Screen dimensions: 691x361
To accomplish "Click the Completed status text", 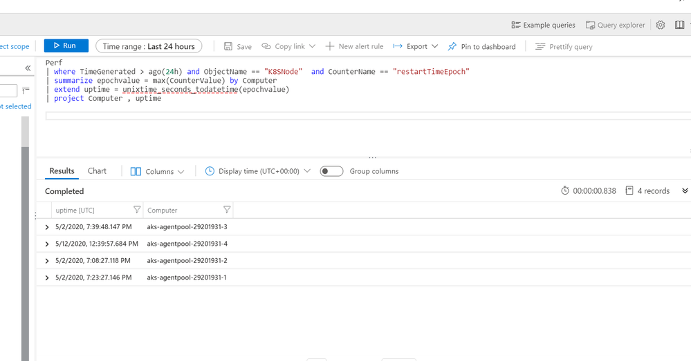I will point(64,191).
